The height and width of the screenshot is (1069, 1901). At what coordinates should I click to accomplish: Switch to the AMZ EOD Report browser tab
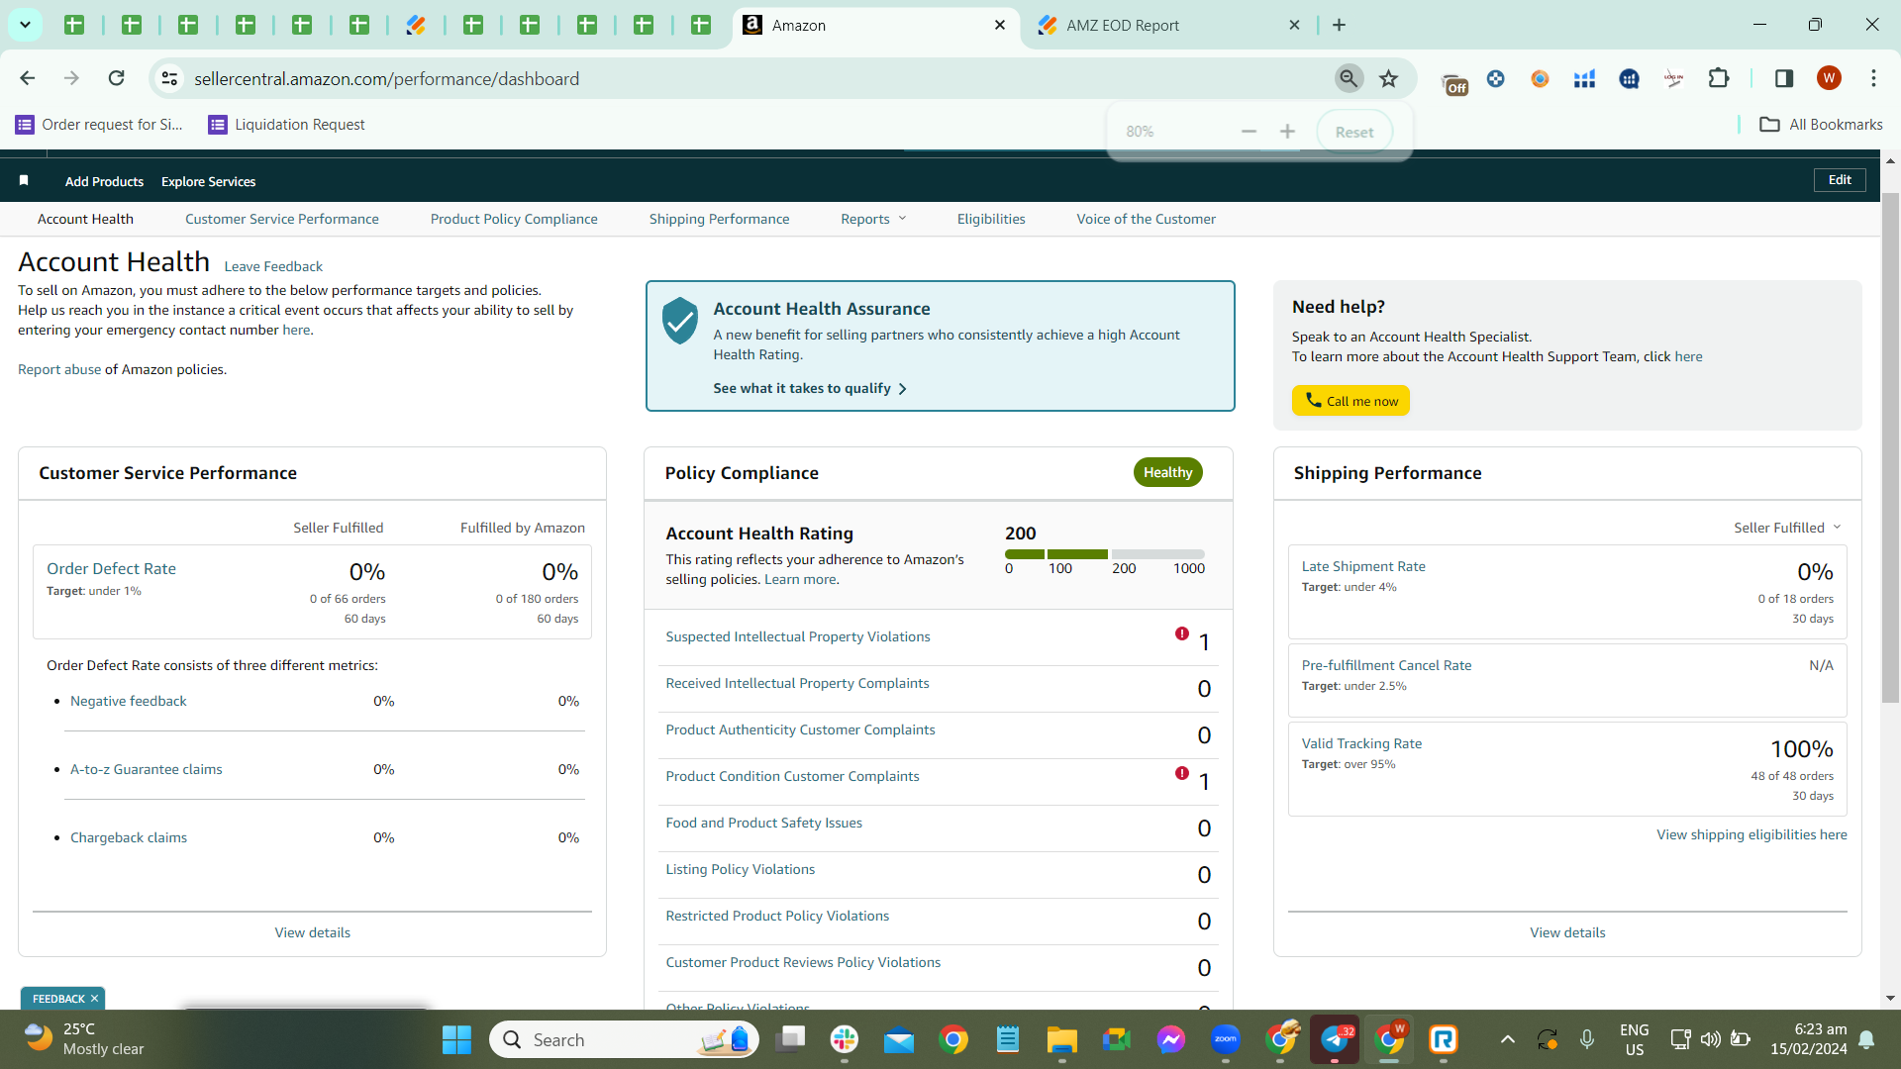pyautogui.click(x=1168, y=26)
